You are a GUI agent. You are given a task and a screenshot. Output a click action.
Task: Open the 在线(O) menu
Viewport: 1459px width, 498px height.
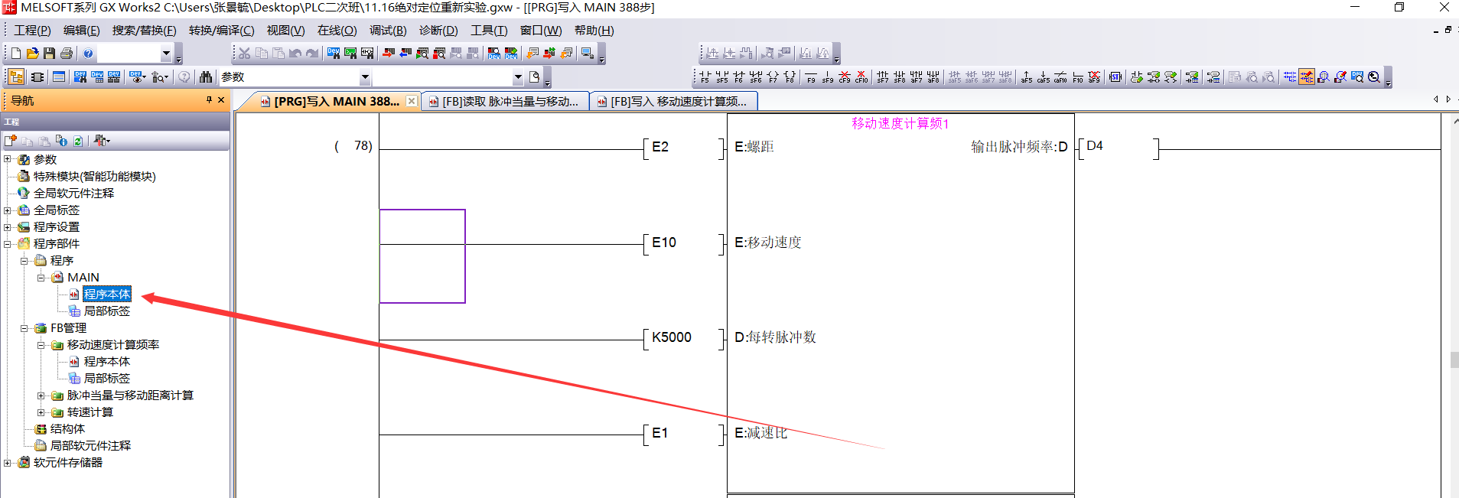tap(337, 31)
